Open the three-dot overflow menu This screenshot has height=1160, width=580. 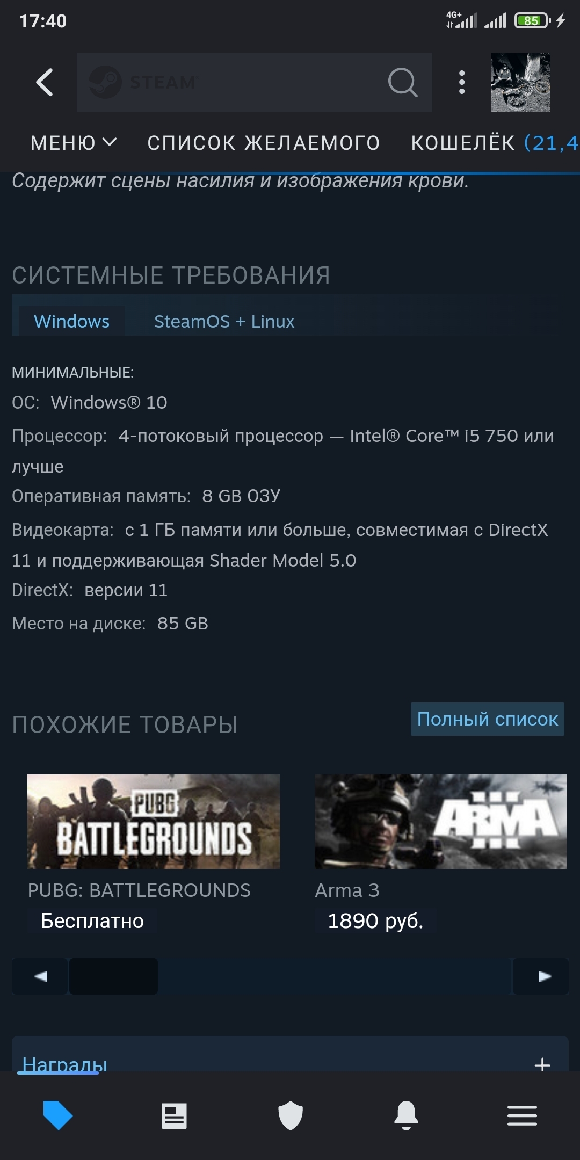pyautogui.click(x=462, y=82)
